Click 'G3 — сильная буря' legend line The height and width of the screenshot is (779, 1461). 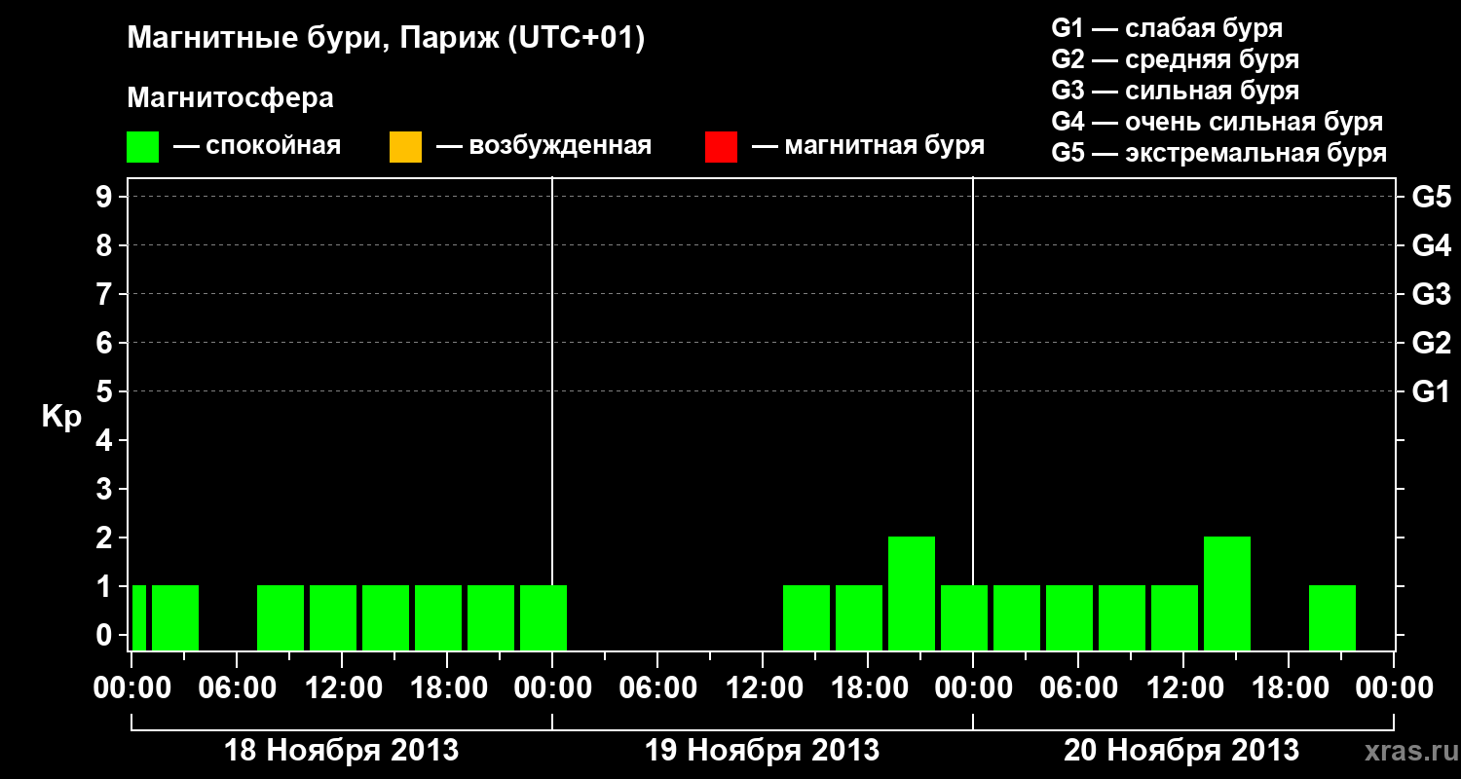(x=1176, y=91)
